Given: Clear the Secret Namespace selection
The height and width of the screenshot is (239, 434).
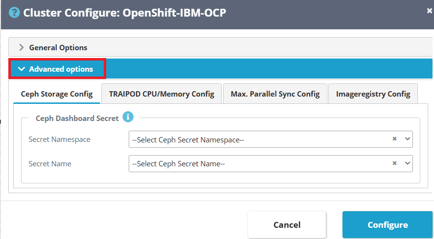Looking at the screenshot, I should coord(395,139).
